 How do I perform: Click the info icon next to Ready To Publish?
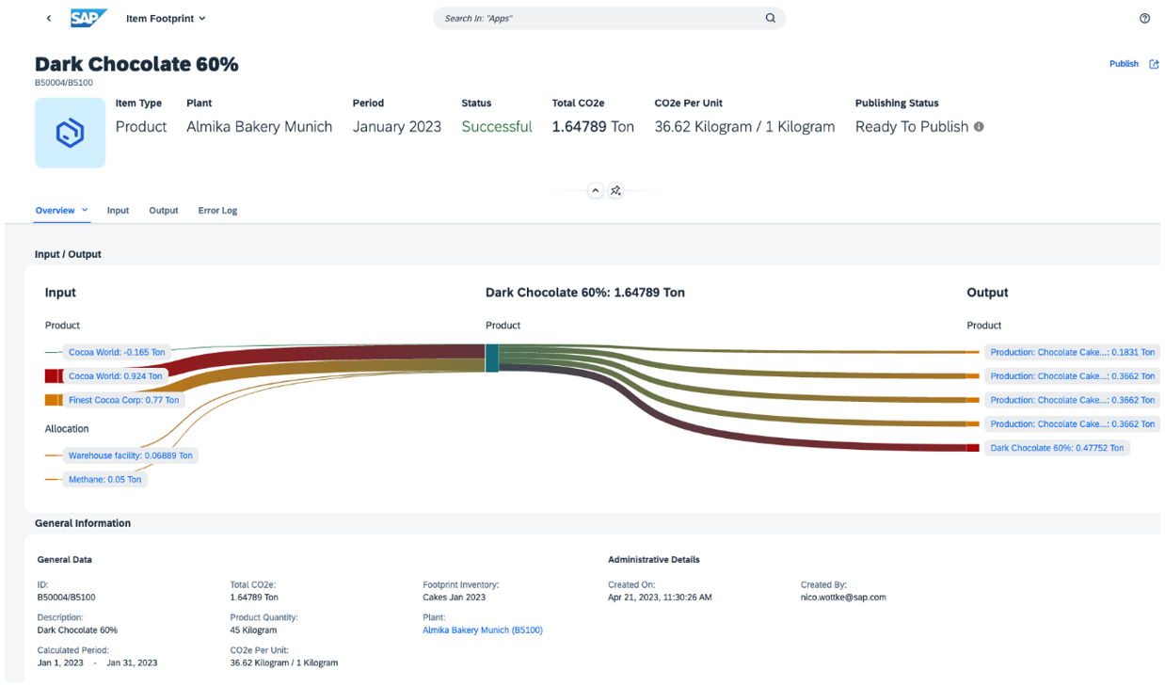[979, 126]
